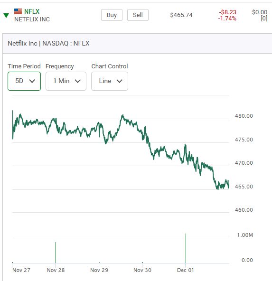Click the 465.00 price axis label
The image size is (272, 281).
[x=244, y=187]
